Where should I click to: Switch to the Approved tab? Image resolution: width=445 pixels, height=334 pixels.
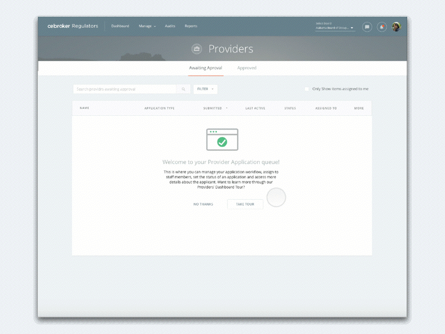pyautogui.click(x=246, y=67)
